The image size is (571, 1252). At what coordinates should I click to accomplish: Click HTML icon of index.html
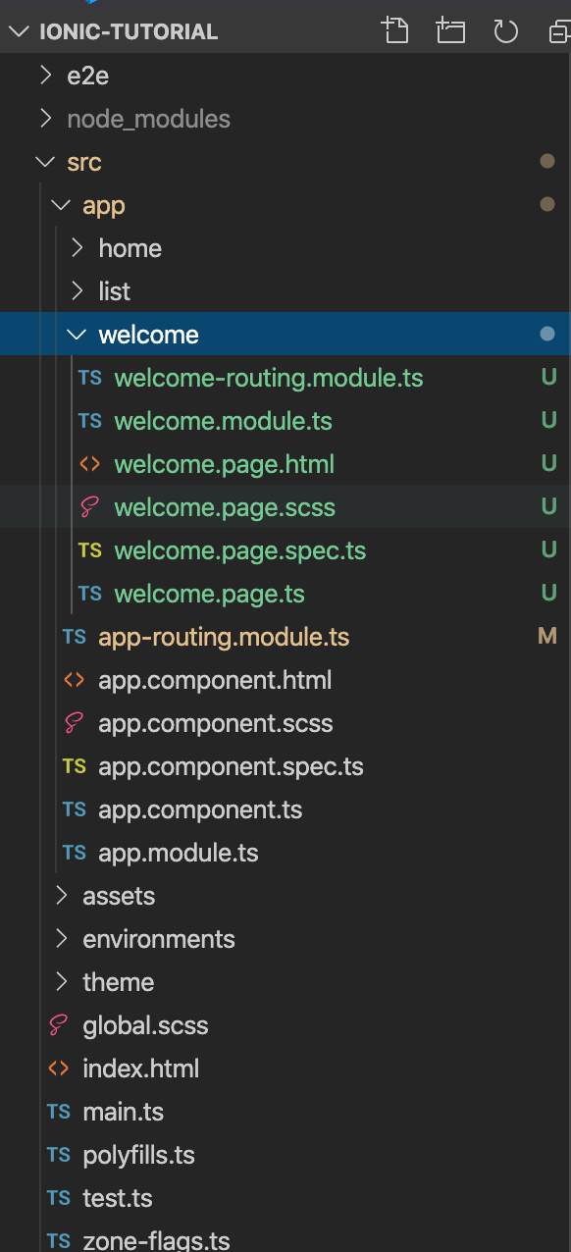point(59,1069)
